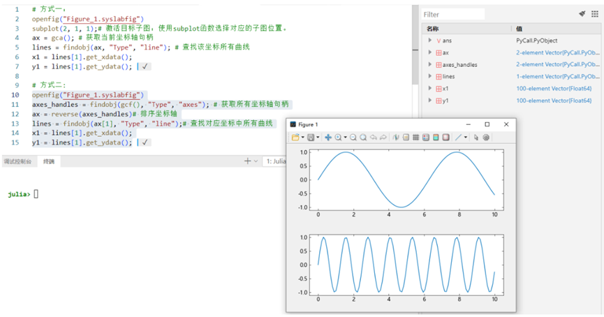
Task: Click the ax matrix icon
Action: click(439, 53)
